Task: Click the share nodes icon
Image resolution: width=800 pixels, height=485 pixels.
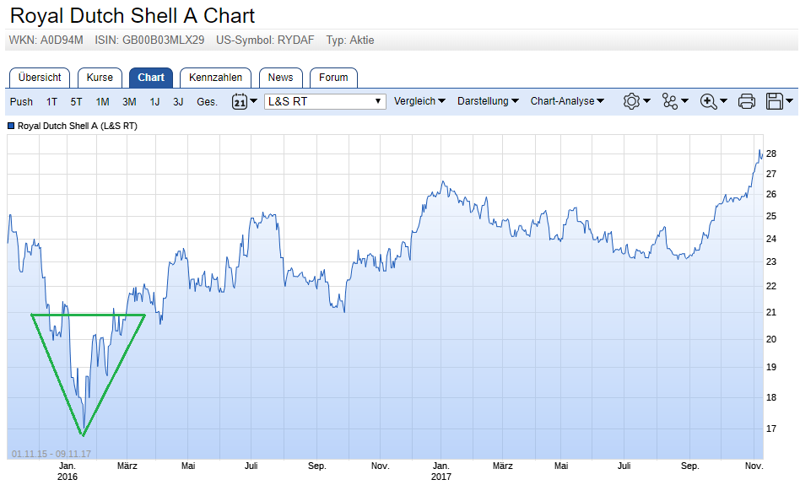Action: click(x=671, y=101)
